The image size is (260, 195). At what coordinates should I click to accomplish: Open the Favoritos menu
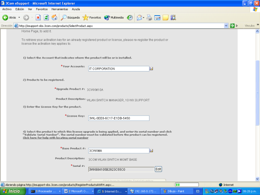click(42, 9)
